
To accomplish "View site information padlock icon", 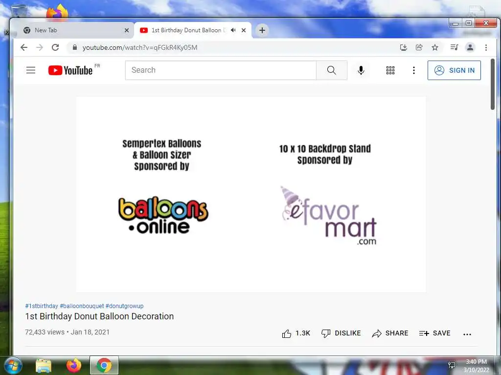I will click(75, 47).
